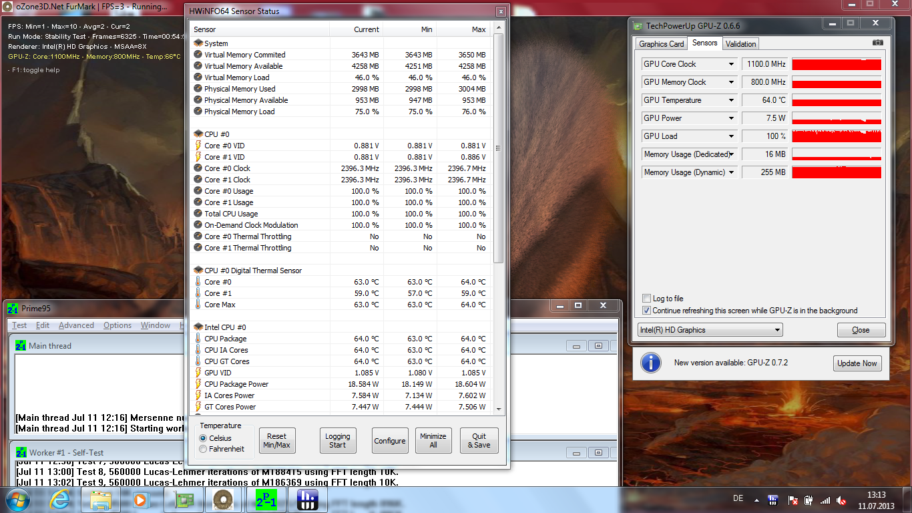
Task: Open the Window menu in Prime95
Action: click(156, 325)
